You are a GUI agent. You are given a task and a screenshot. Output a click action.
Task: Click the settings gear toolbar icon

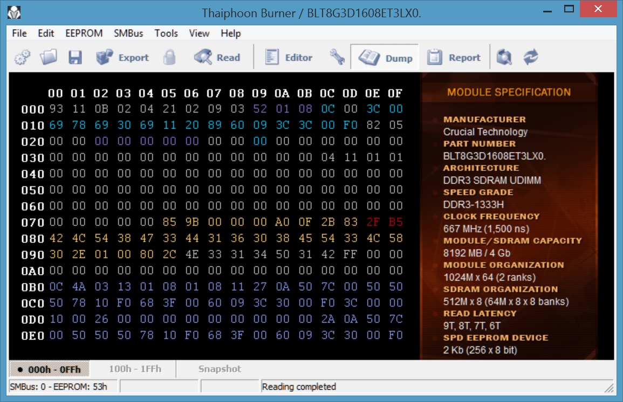(x=22, y=58)
